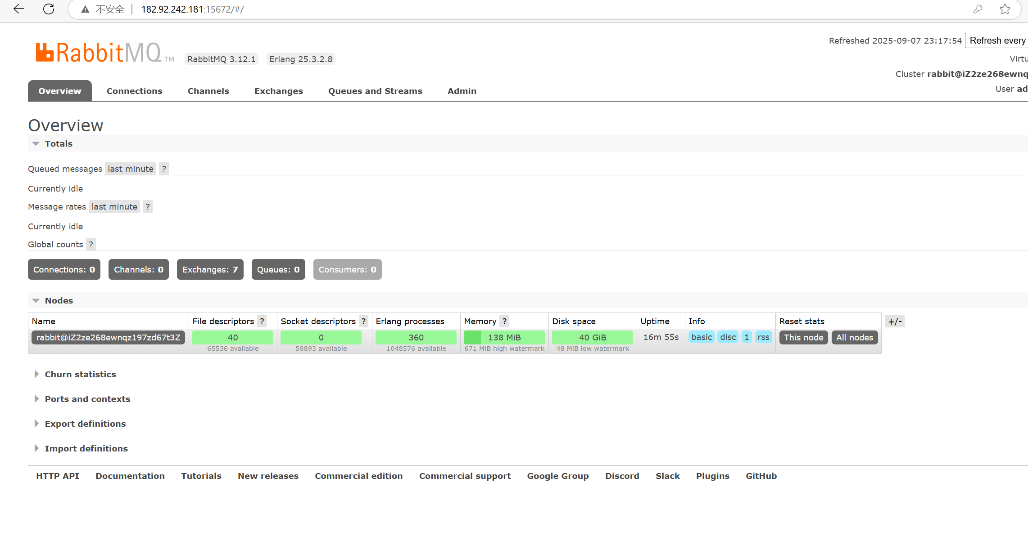
Task: Expand Churn statistics section
Action: point(75,374)
